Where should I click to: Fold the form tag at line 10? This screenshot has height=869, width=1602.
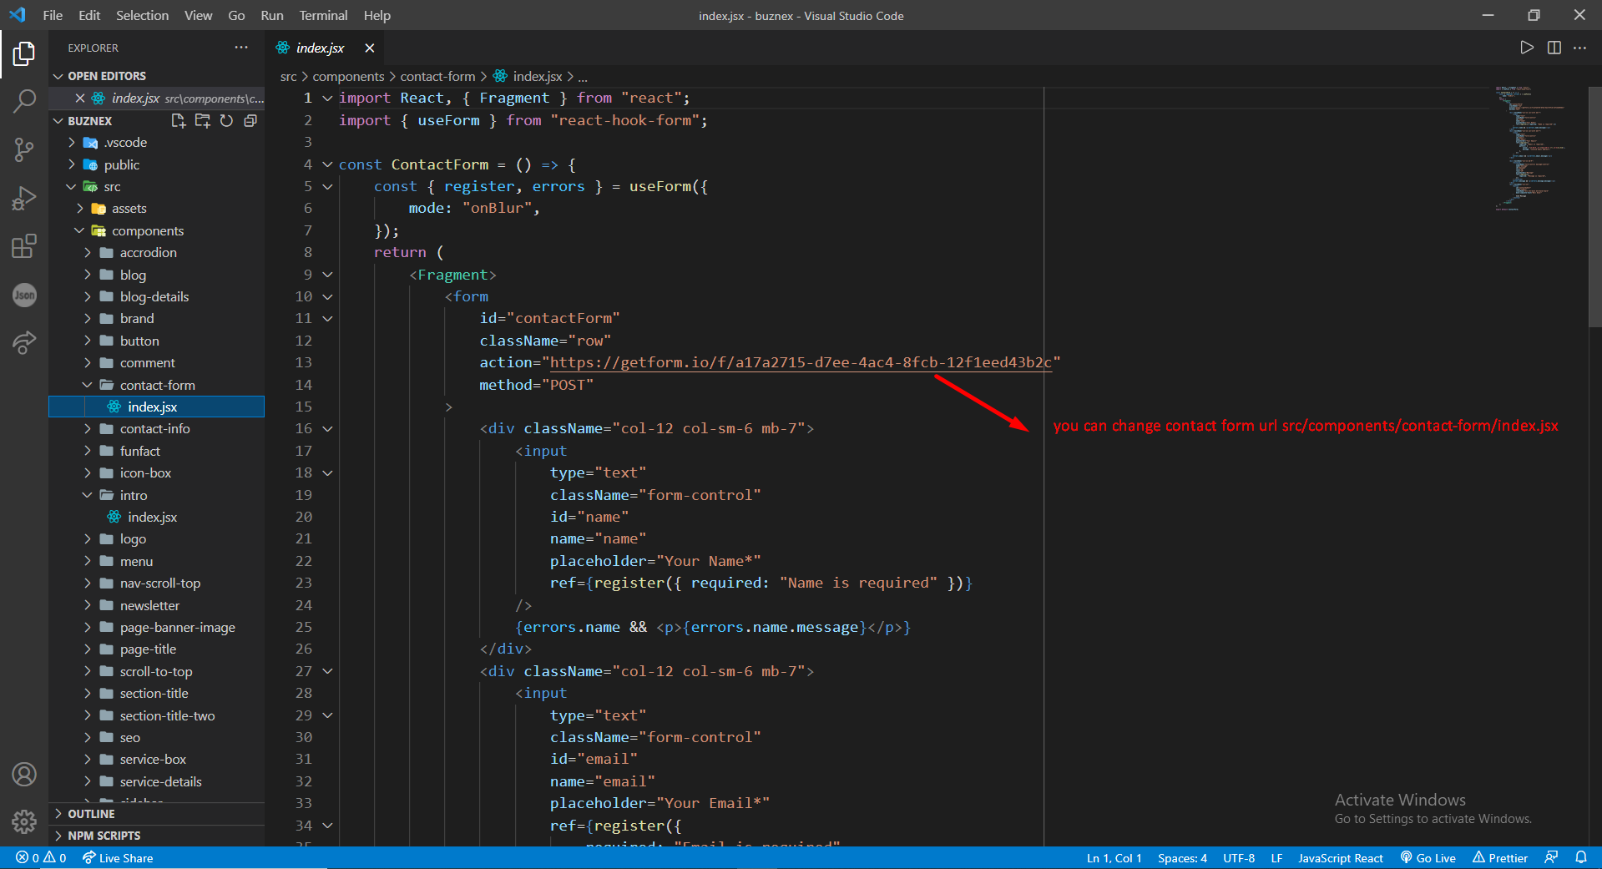click(x=327, y=296)
